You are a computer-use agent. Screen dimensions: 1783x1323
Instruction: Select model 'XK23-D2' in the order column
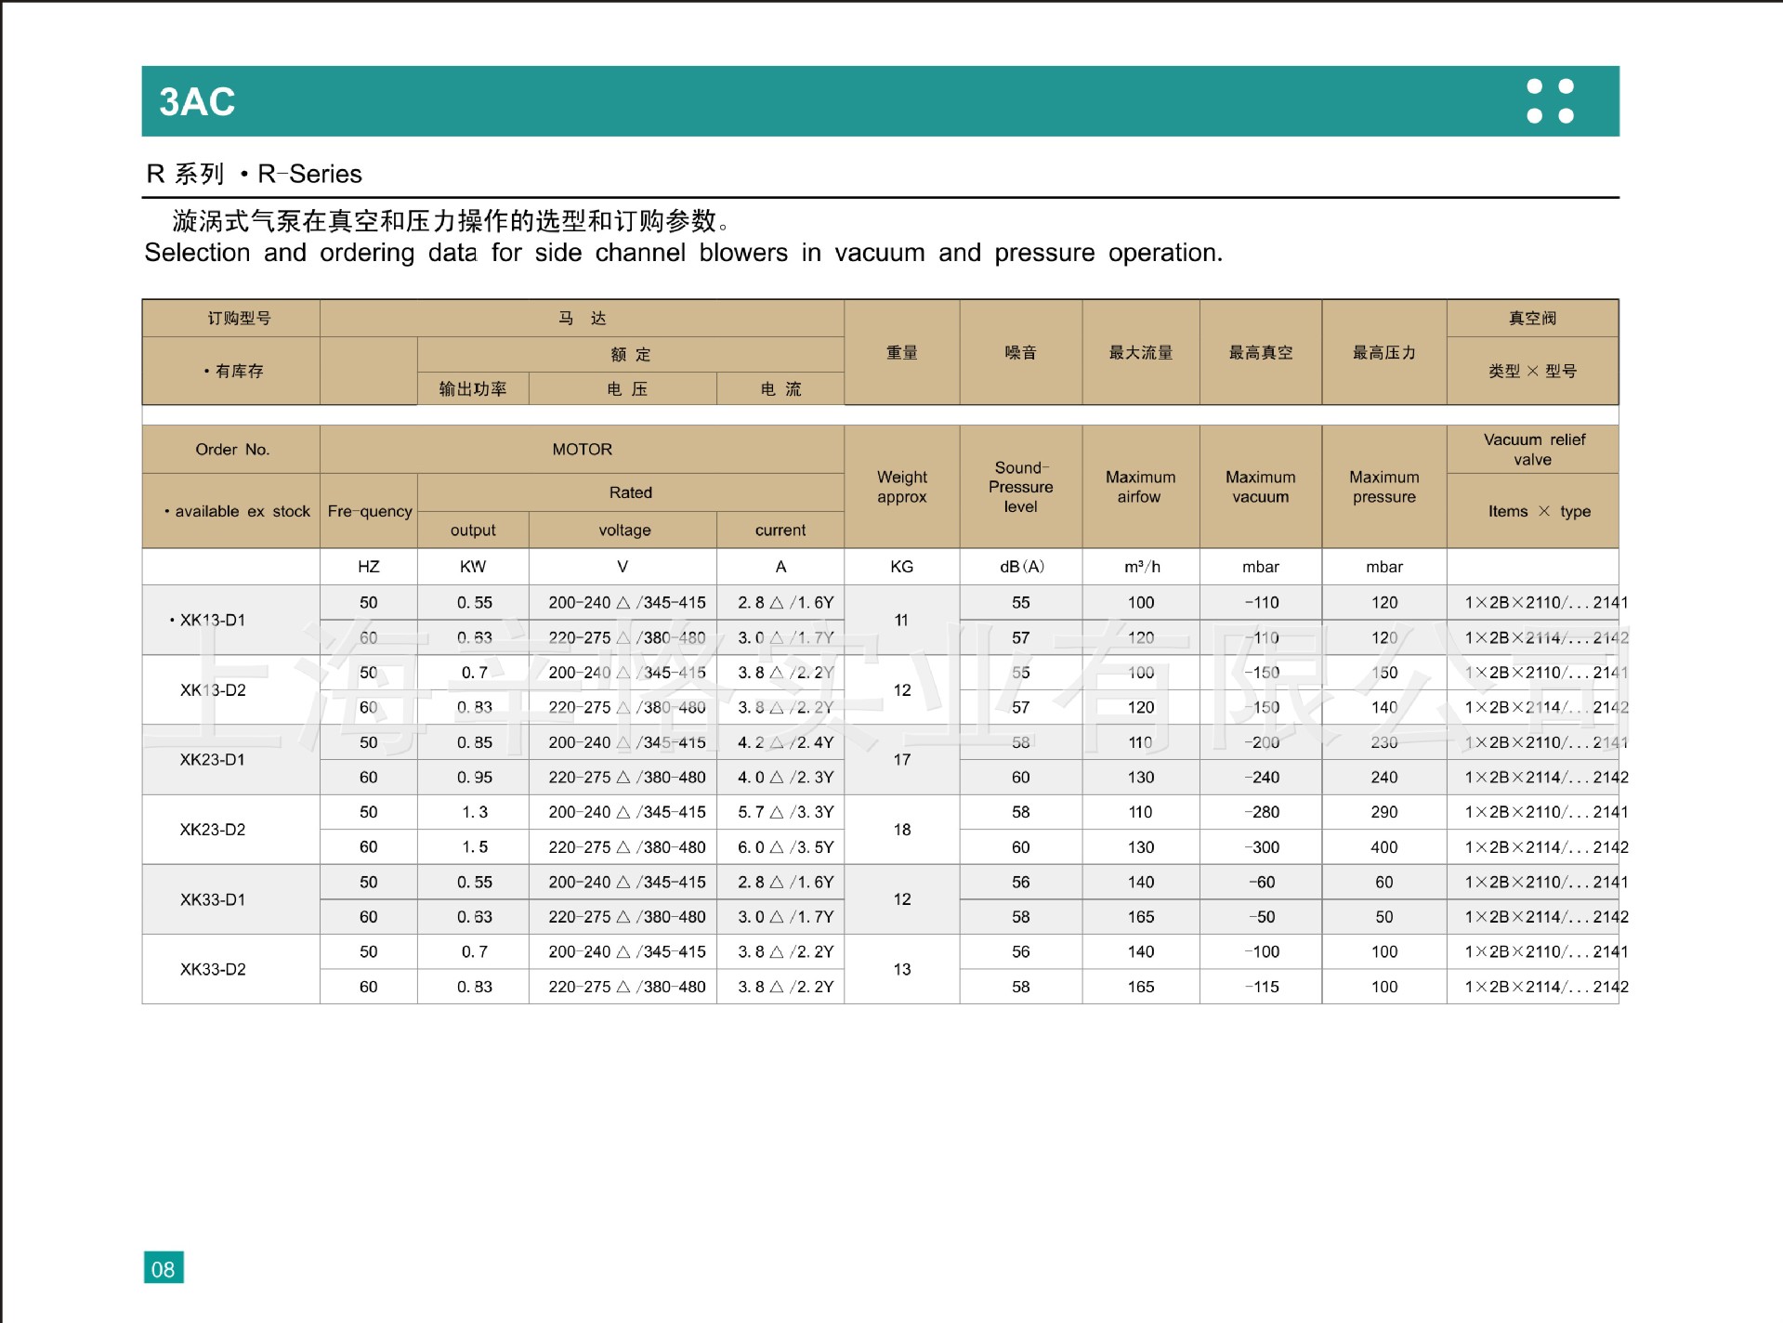point(213,830)
